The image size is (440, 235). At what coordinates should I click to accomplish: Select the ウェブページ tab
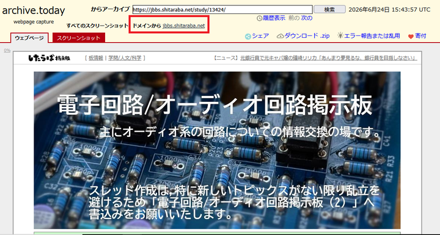[x=29, y=38]
